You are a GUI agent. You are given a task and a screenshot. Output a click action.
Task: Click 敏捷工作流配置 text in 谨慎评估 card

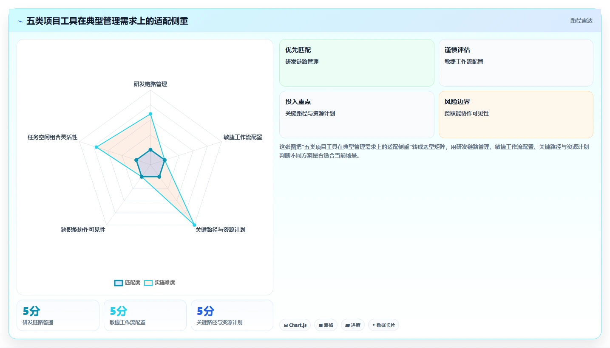click(x=464, y=62)
